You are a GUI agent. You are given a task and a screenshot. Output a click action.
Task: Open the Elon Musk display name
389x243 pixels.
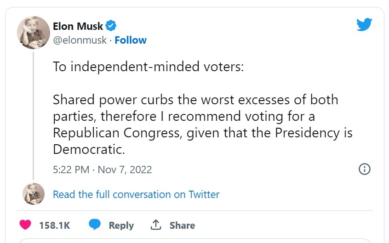[78, 26]
